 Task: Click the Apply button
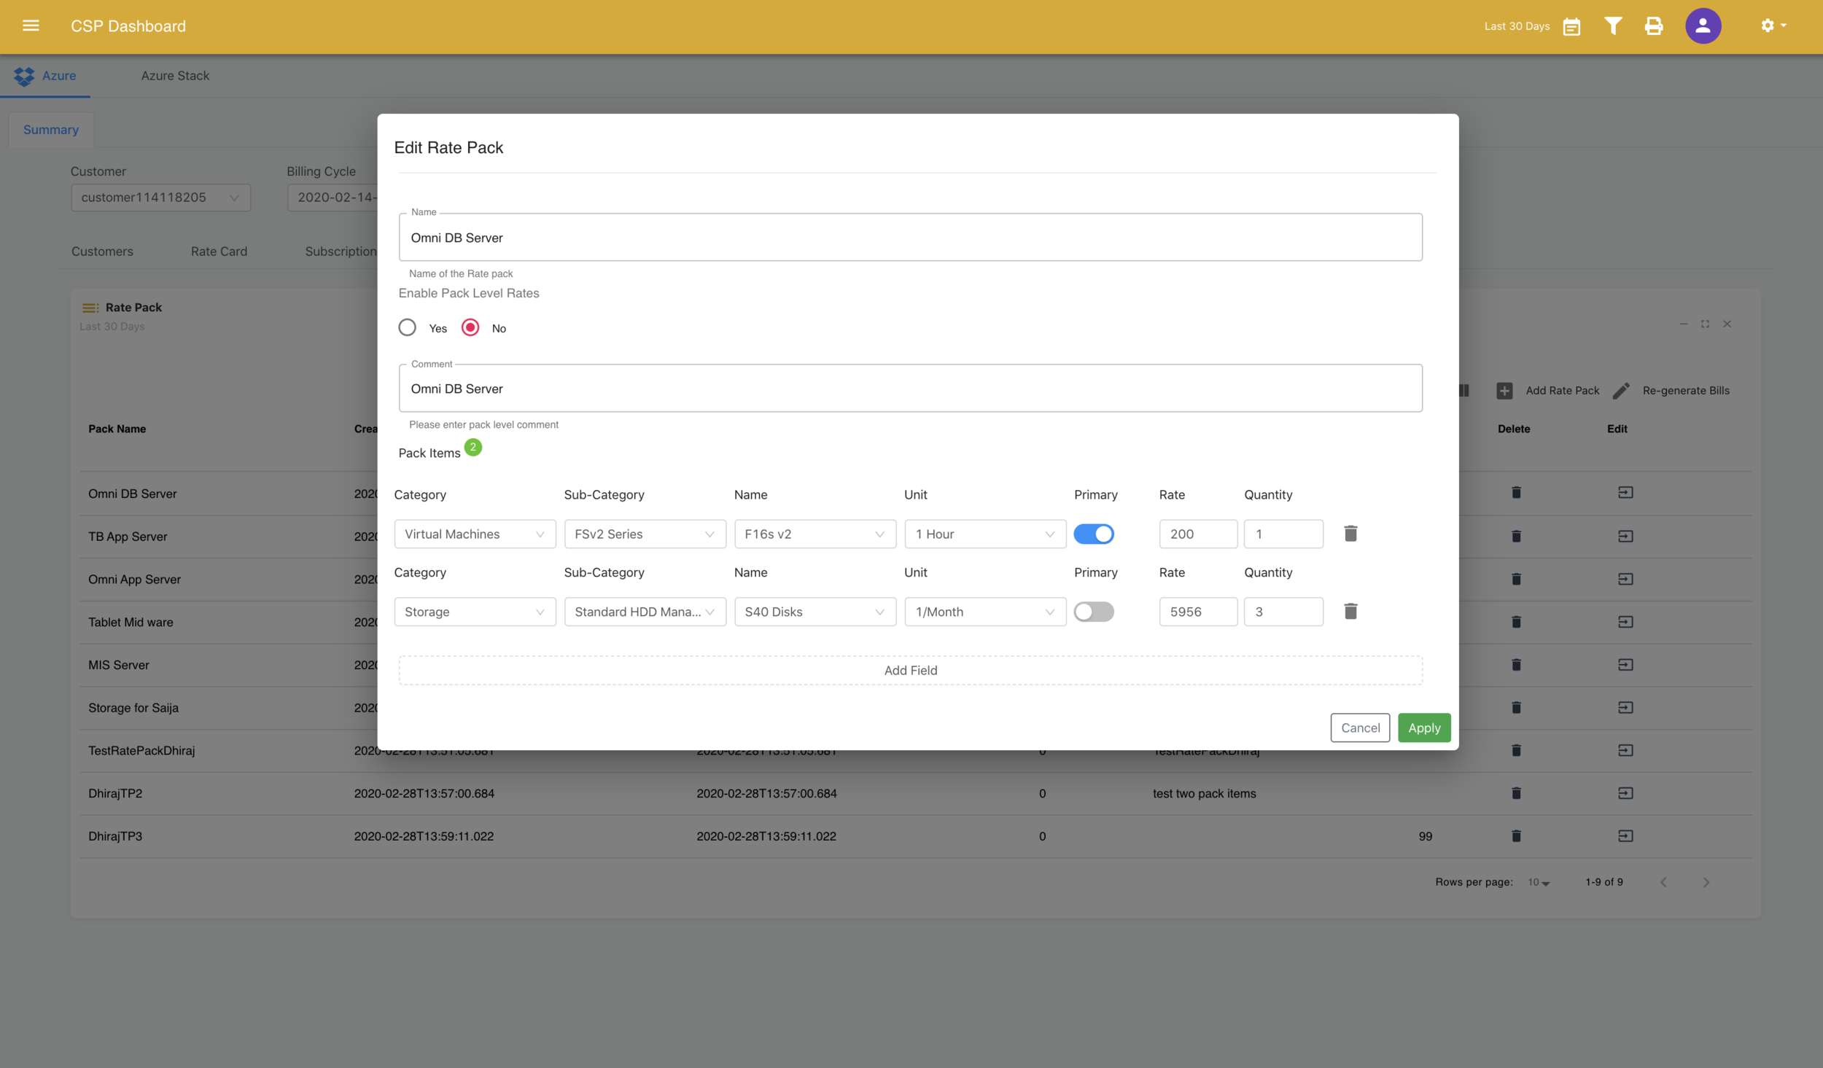pos(1423,728)
